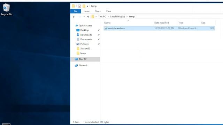This screenshot has height=125, width=223.
Task: Click the Properties quick access checkmark icon
Action: (79, 6)
